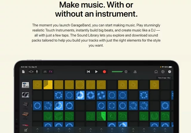This screenshot has height=133, width=191.
Task: Trigger column 10 with its chevron
Action: (x=133, y=130)
